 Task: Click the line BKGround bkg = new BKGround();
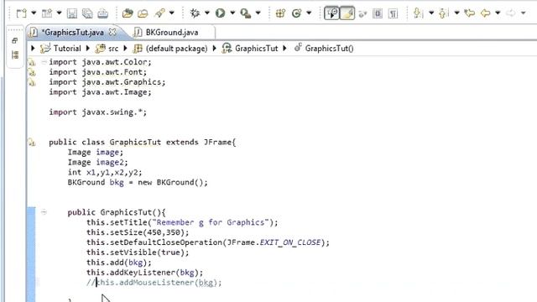click(138, 182)
